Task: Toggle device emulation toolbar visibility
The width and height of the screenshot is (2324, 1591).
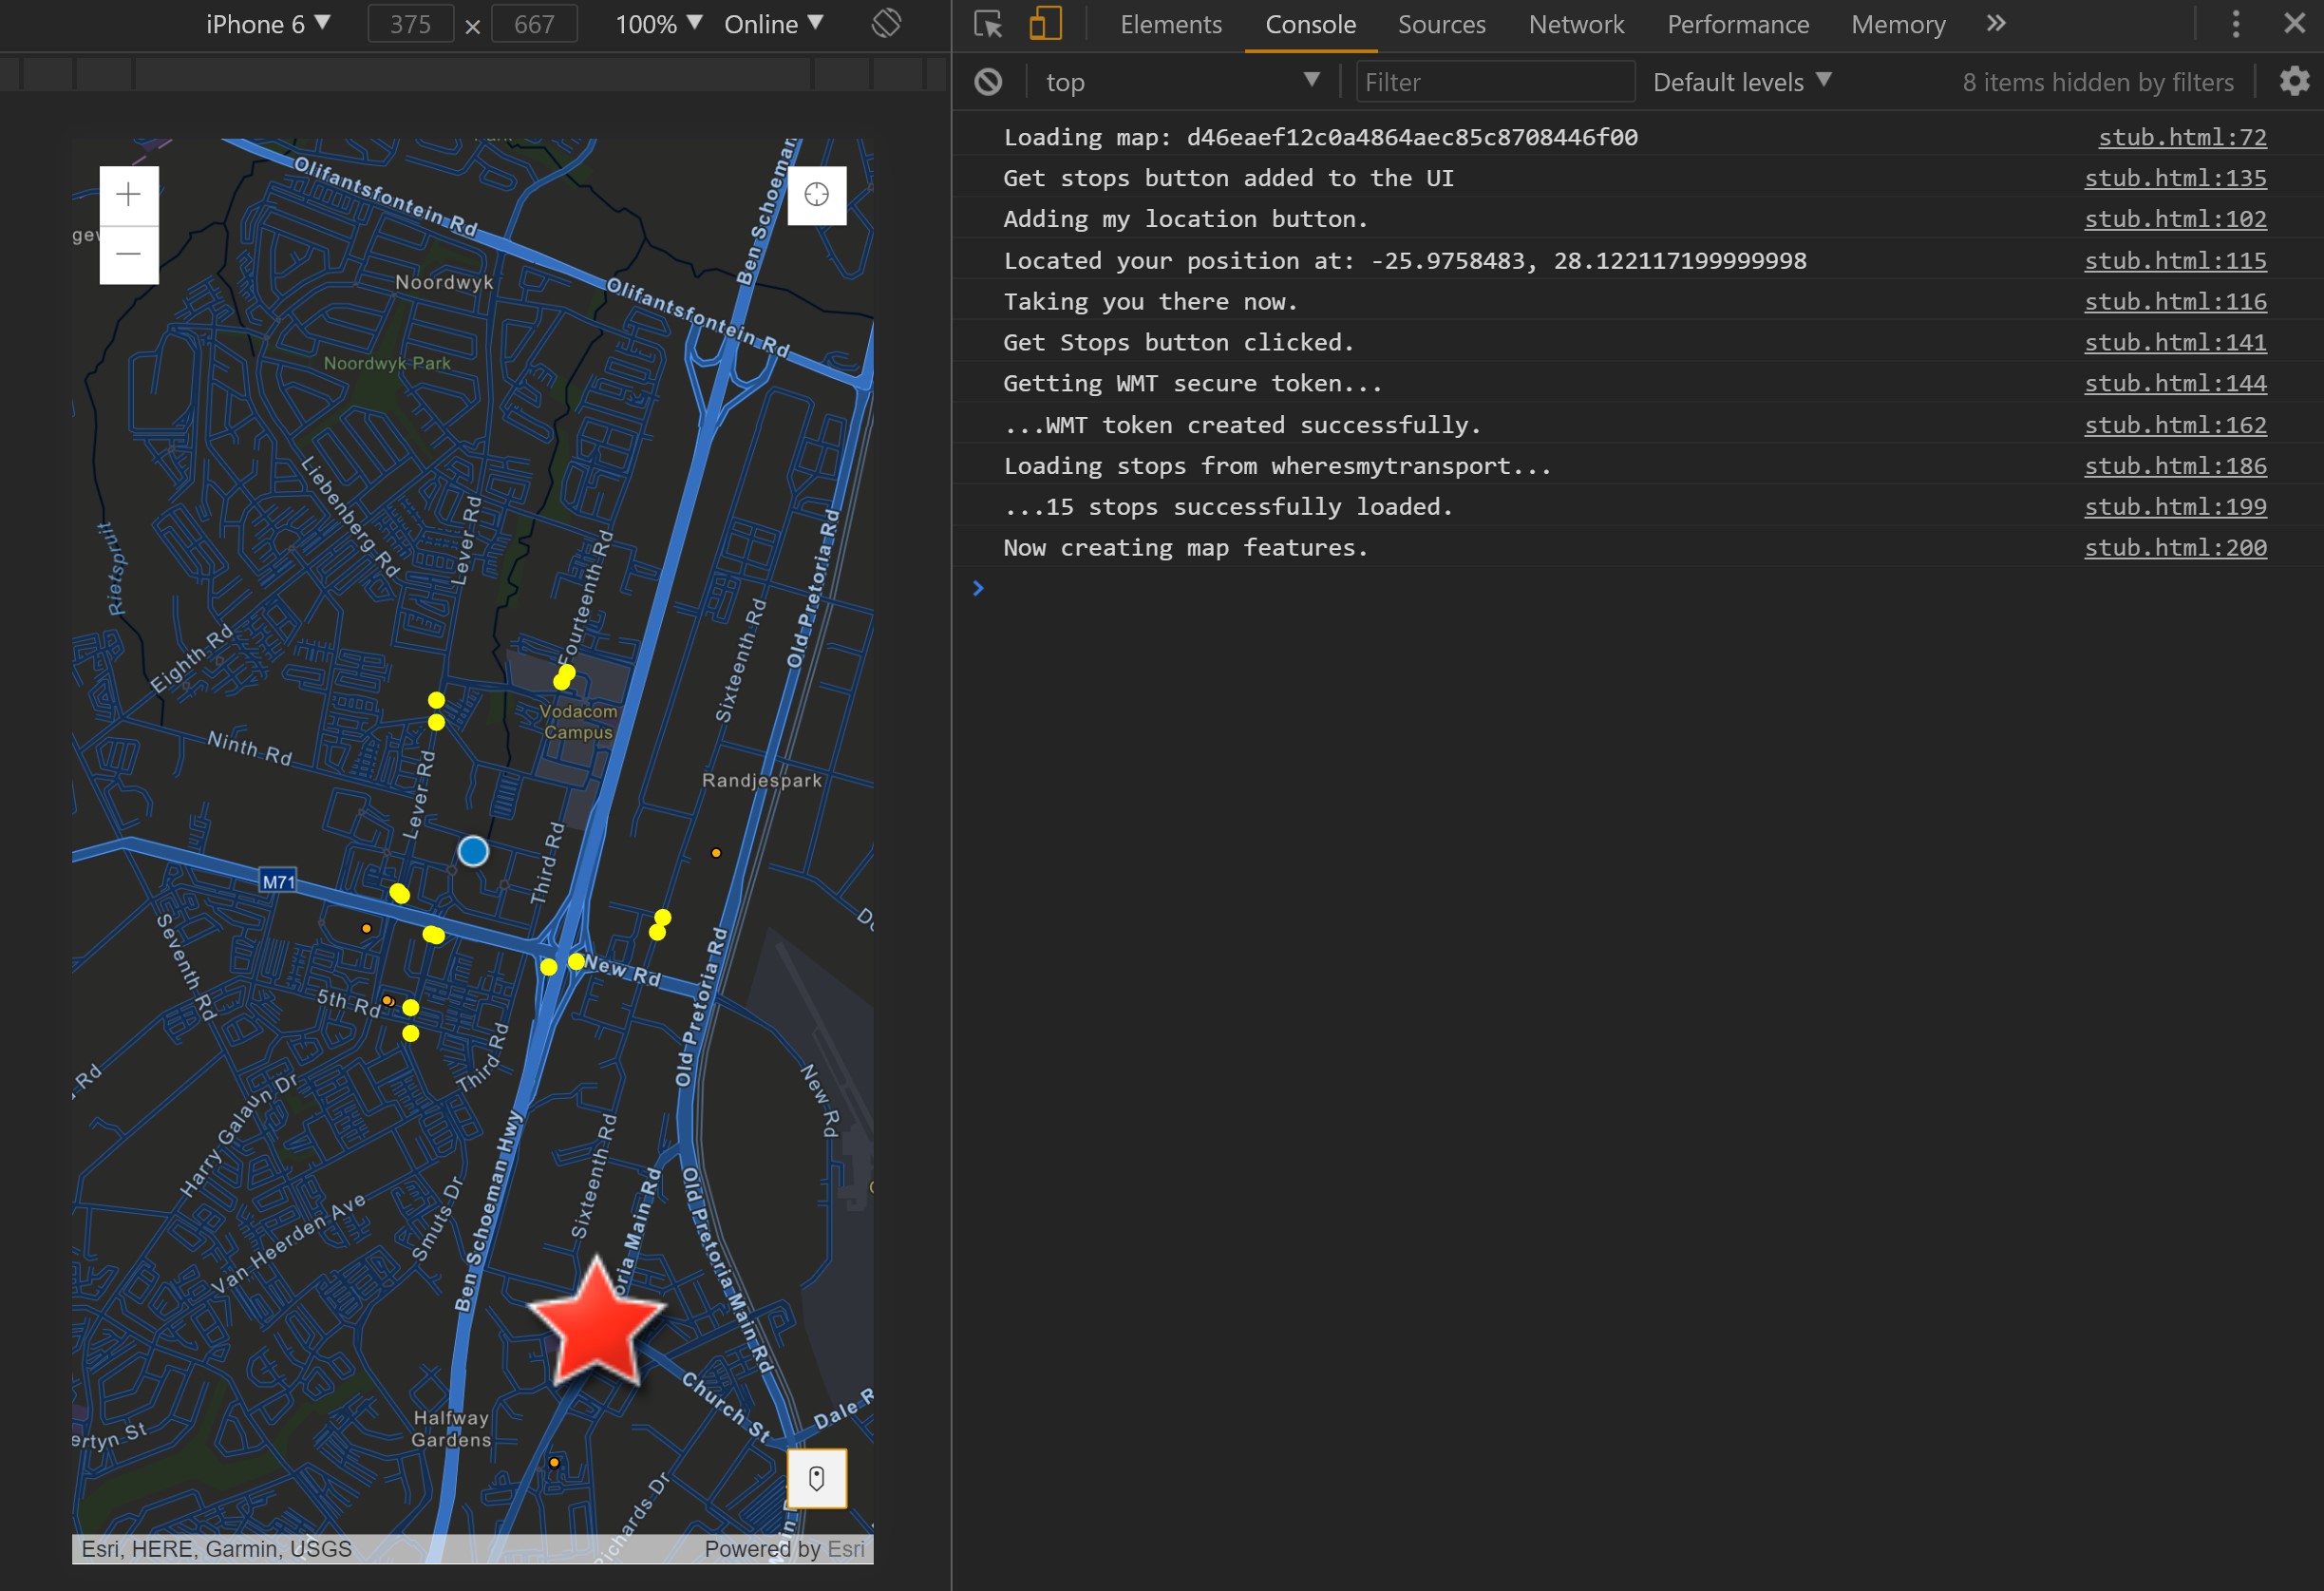Action: point(1046,25)
